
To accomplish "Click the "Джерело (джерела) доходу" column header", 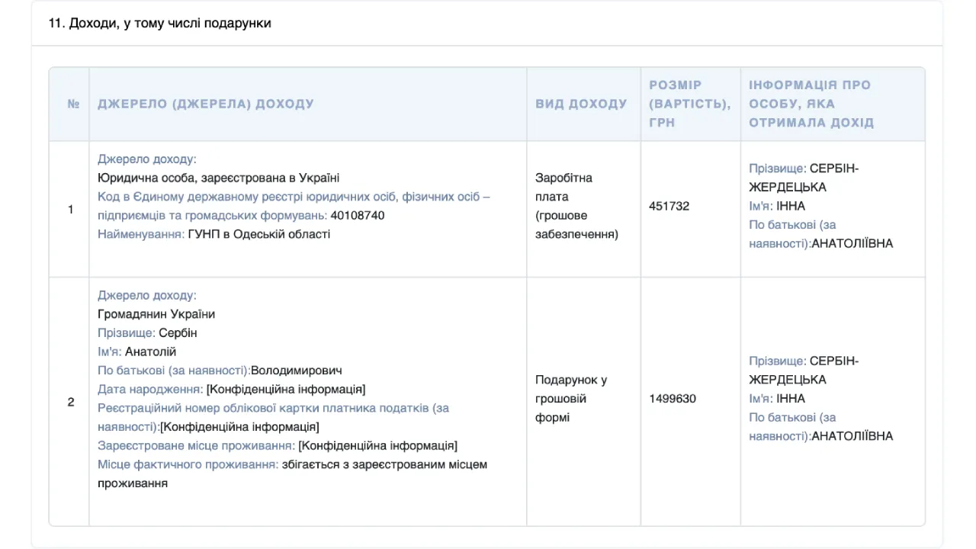I will [x=206, y=104].
